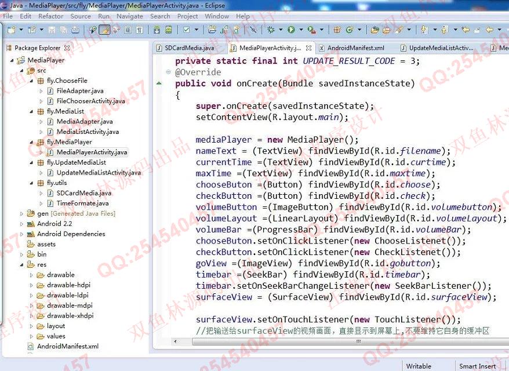
Task: Expand the drawable-hdpi folder
Action: coord(31,285)
